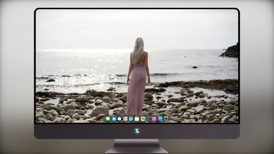The image size is (274, 154).
Task: Open the yellow Notes app
Action: tap(137, 119)
